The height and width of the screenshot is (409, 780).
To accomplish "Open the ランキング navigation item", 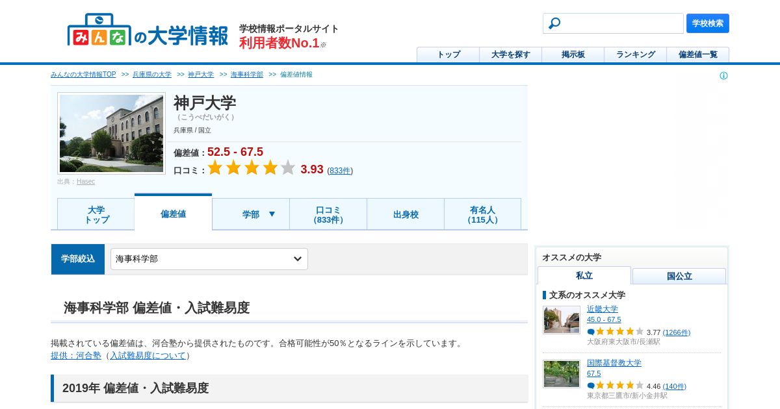I will point(636,55).
